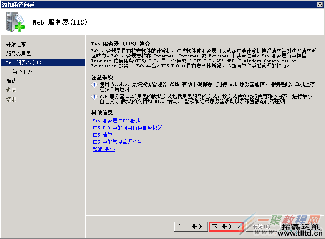Go to 开始之前 step in sidebar
The width and height of the screenshot is (325, 239).
pyautogui.click(x=16, y=44)
